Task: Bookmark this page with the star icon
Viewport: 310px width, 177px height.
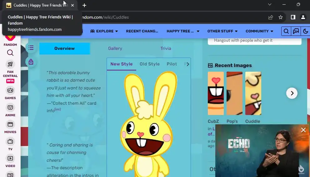Action: pos(281,17)
